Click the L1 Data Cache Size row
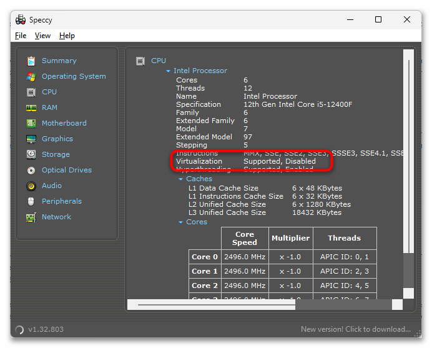 click(265, 188)
